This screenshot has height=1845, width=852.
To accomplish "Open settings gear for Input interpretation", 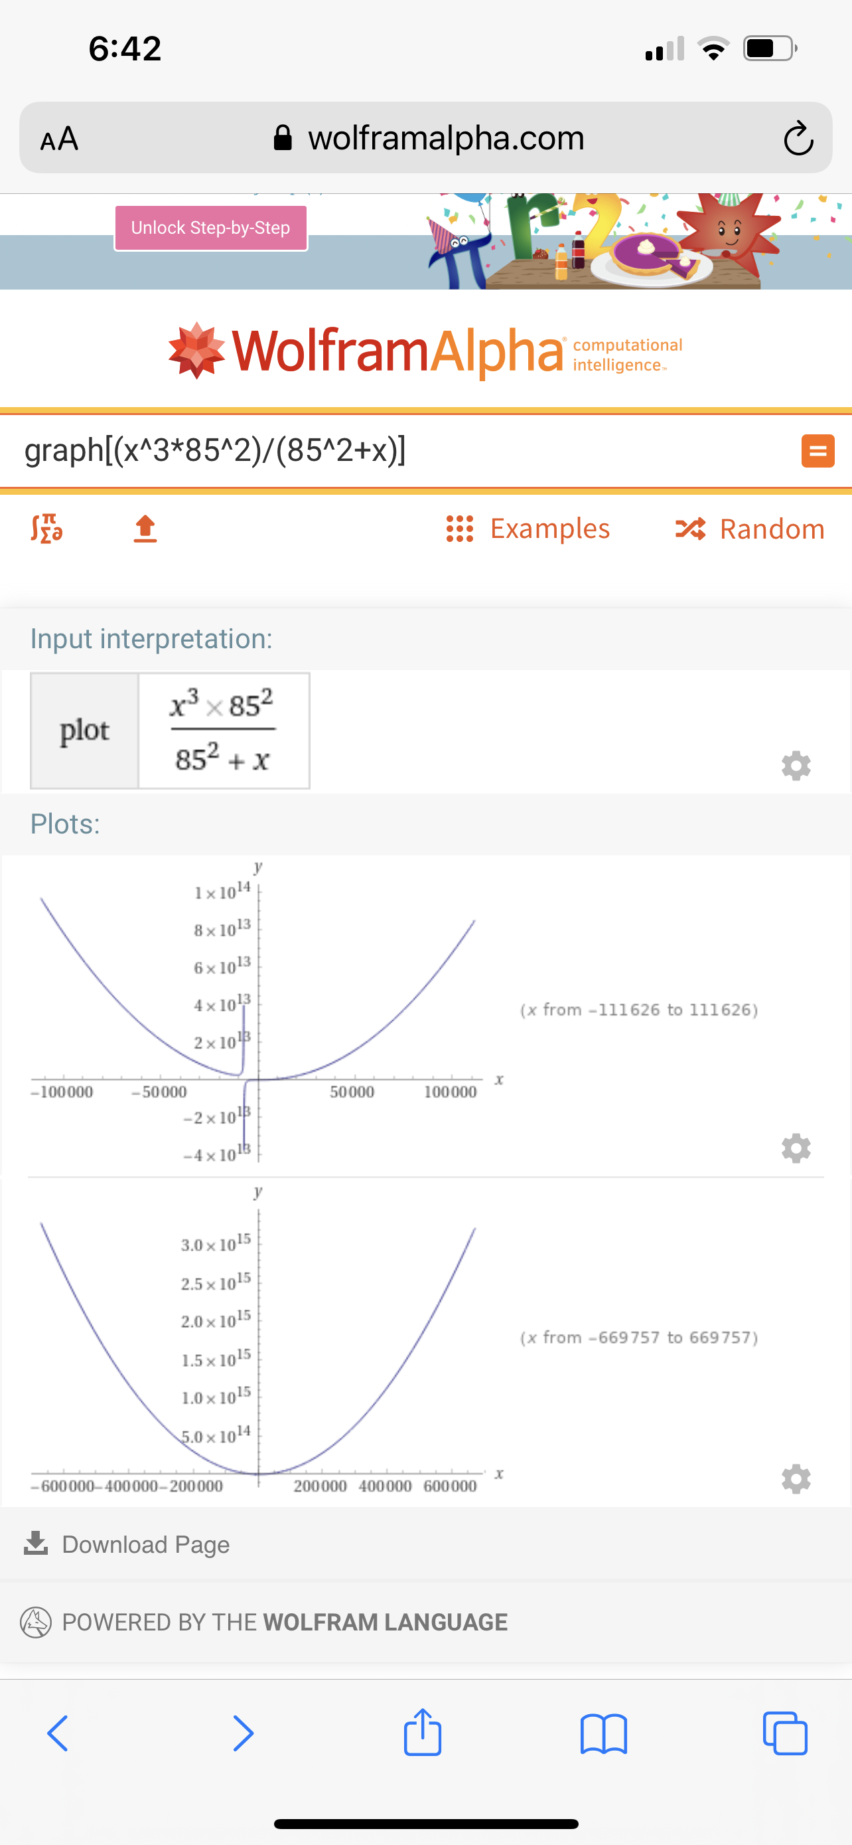I will click(796, 766).
